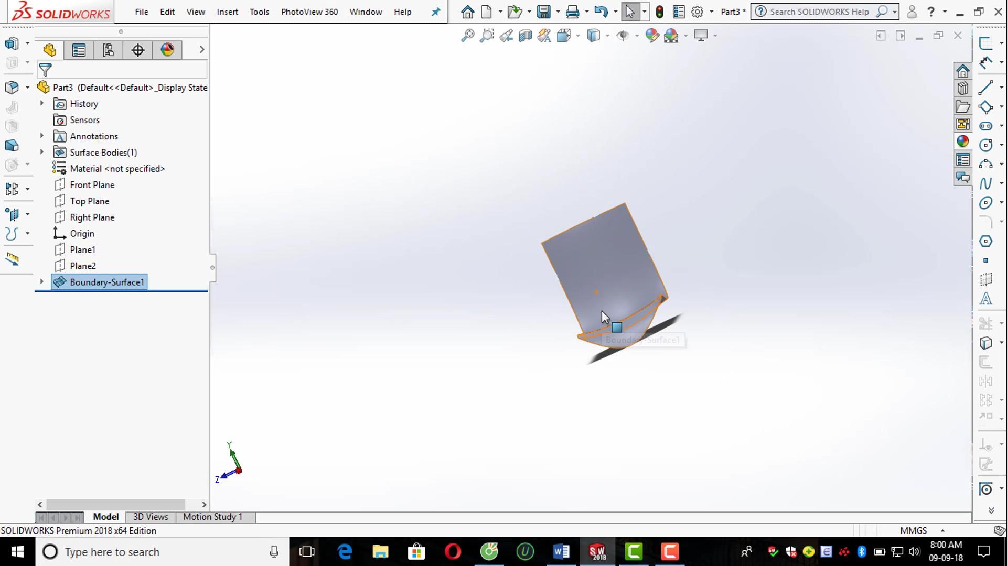Open the DimXpertManager tab icon

[x=138, y=50]
